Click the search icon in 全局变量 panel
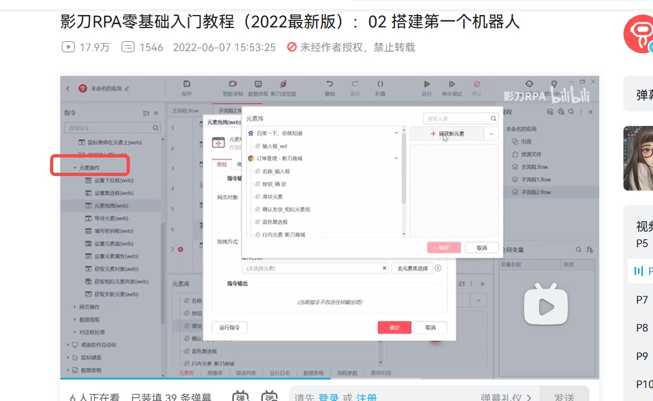This screenshot has height=401, width=653. click(x=579, y=250)
